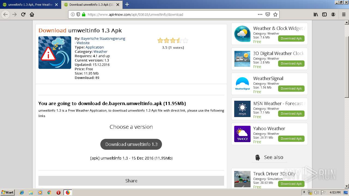This screenshot has height=196, width=349.
Task: Download Apk for Yahoo Weather
Action: [291, 139]
